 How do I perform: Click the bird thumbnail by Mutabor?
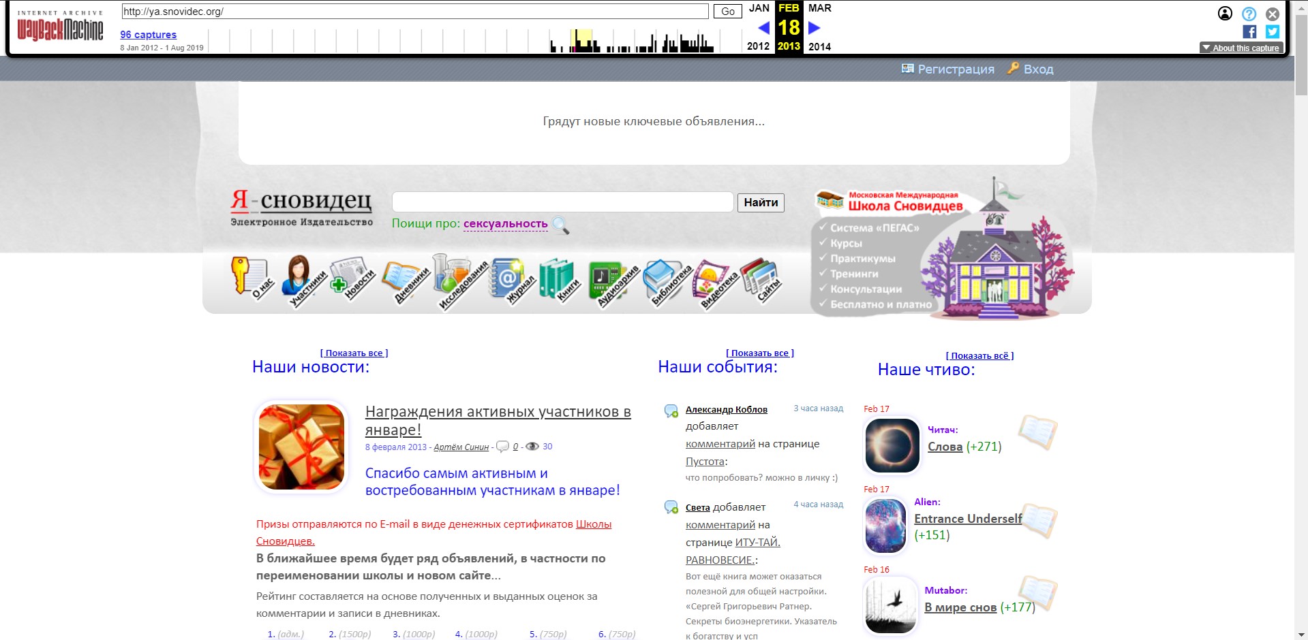point(890,606)
